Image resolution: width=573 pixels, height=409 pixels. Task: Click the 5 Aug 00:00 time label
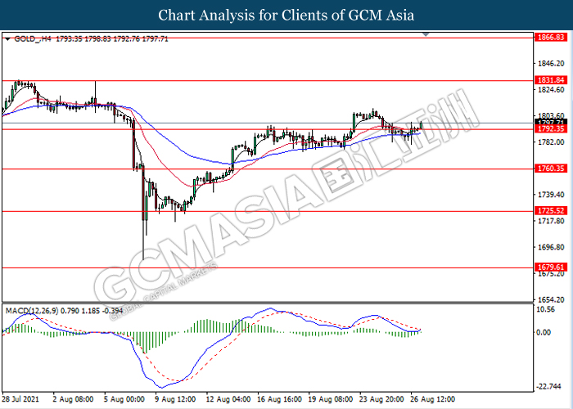(x=124, y=399)
